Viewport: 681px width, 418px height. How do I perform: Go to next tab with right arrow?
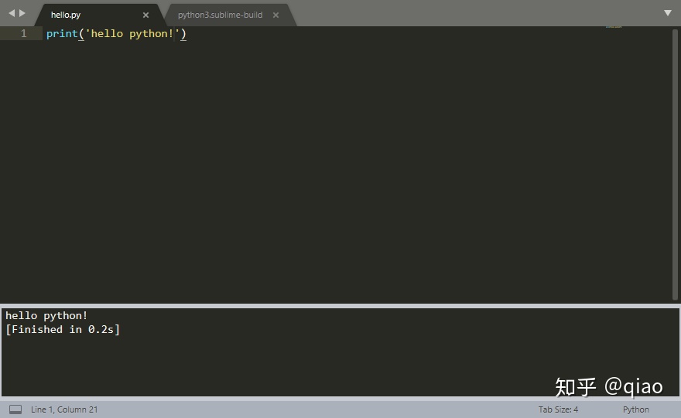point(22,13)
